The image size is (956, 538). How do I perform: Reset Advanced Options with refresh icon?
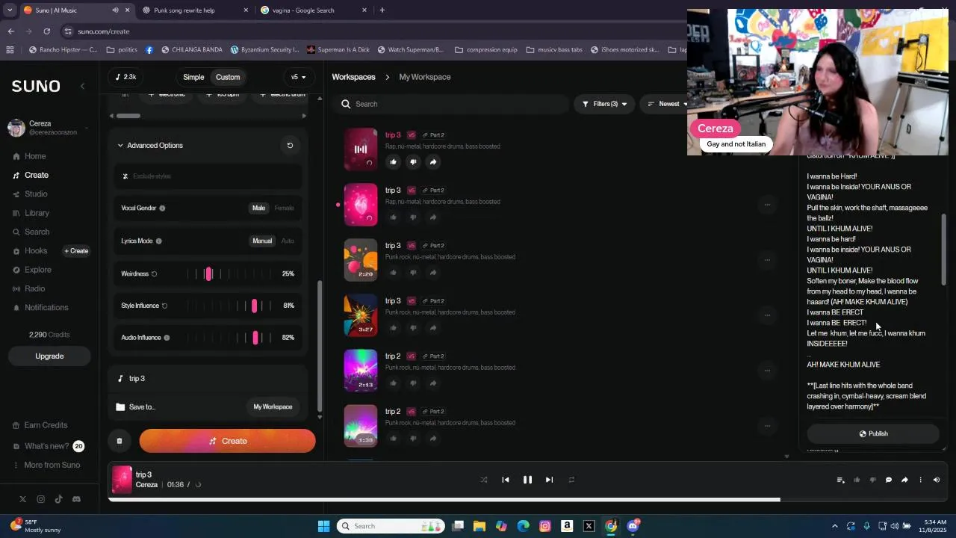290,145
